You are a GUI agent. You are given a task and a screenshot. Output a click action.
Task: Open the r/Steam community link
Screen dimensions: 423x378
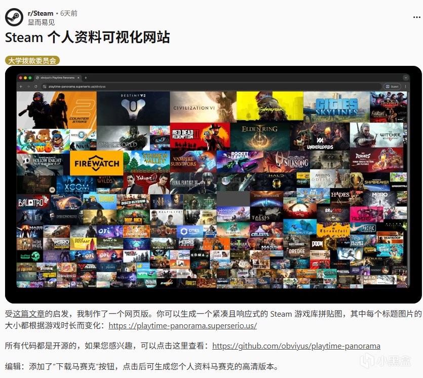pos(41,13)
